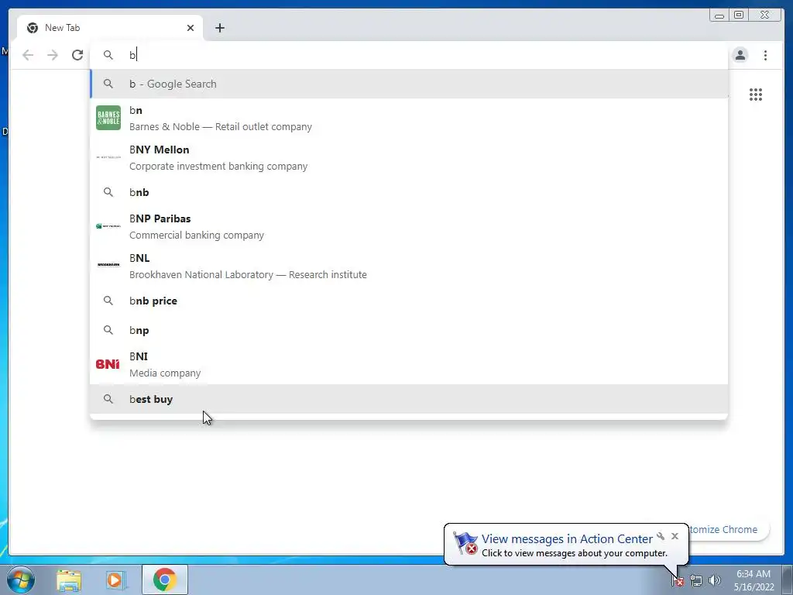This screenshot has height=595, width=793.
Task: Choose 'b - Google Search' suggestion
Action: click(x=409, y=84)
